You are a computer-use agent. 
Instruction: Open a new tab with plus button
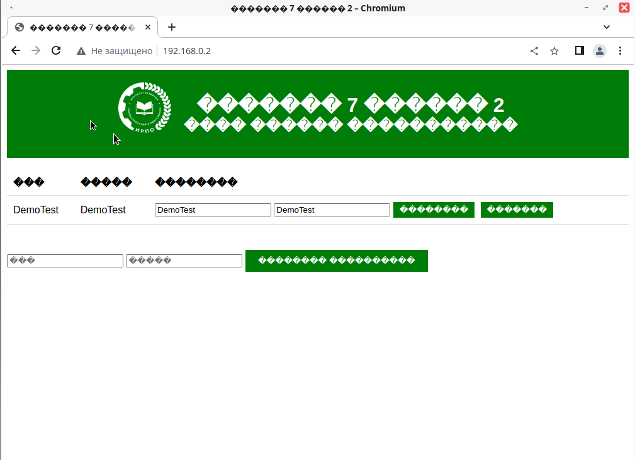[x=172, y=27]
